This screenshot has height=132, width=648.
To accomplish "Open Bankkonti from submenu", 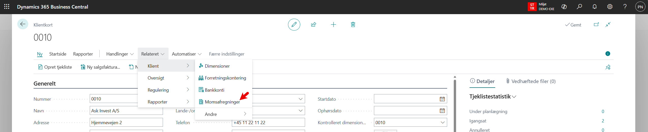I will click(223, 90).
